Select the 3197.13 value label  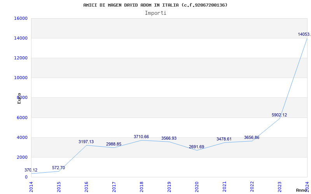[x=86, y=142]
